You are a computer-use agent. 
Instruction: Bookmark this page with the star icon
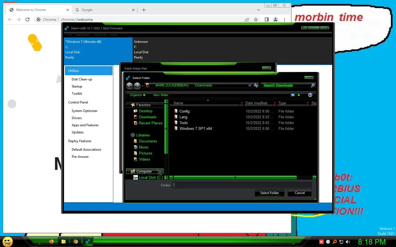click(256, 19)
